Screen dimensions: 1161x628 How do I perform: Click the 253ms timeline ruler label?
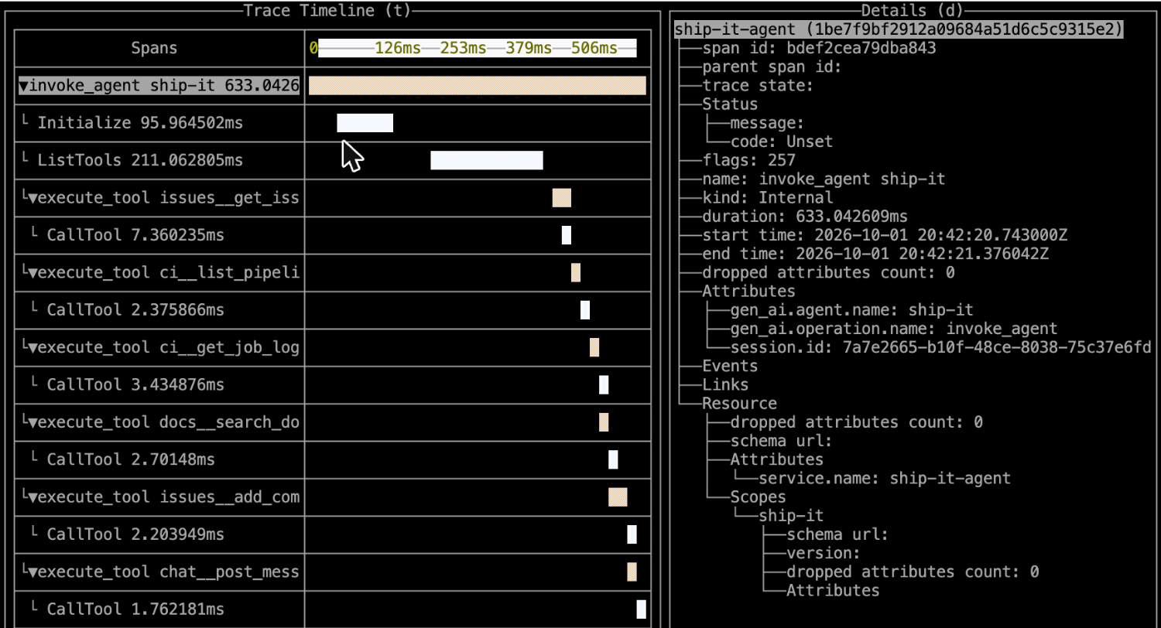click(x=463, y=49)
